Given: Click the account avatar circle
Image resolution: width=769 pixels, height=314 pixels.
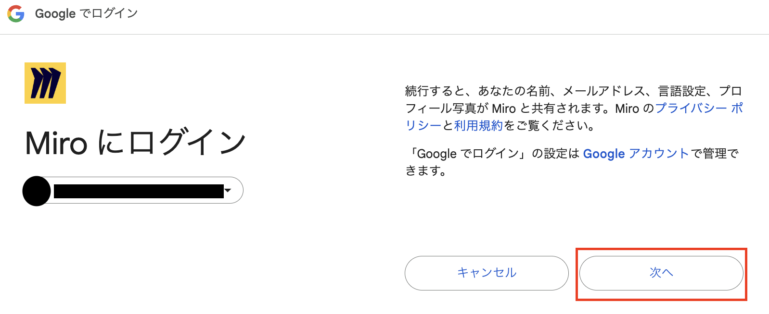Looking at the screenshot, I should pos(37,191).
